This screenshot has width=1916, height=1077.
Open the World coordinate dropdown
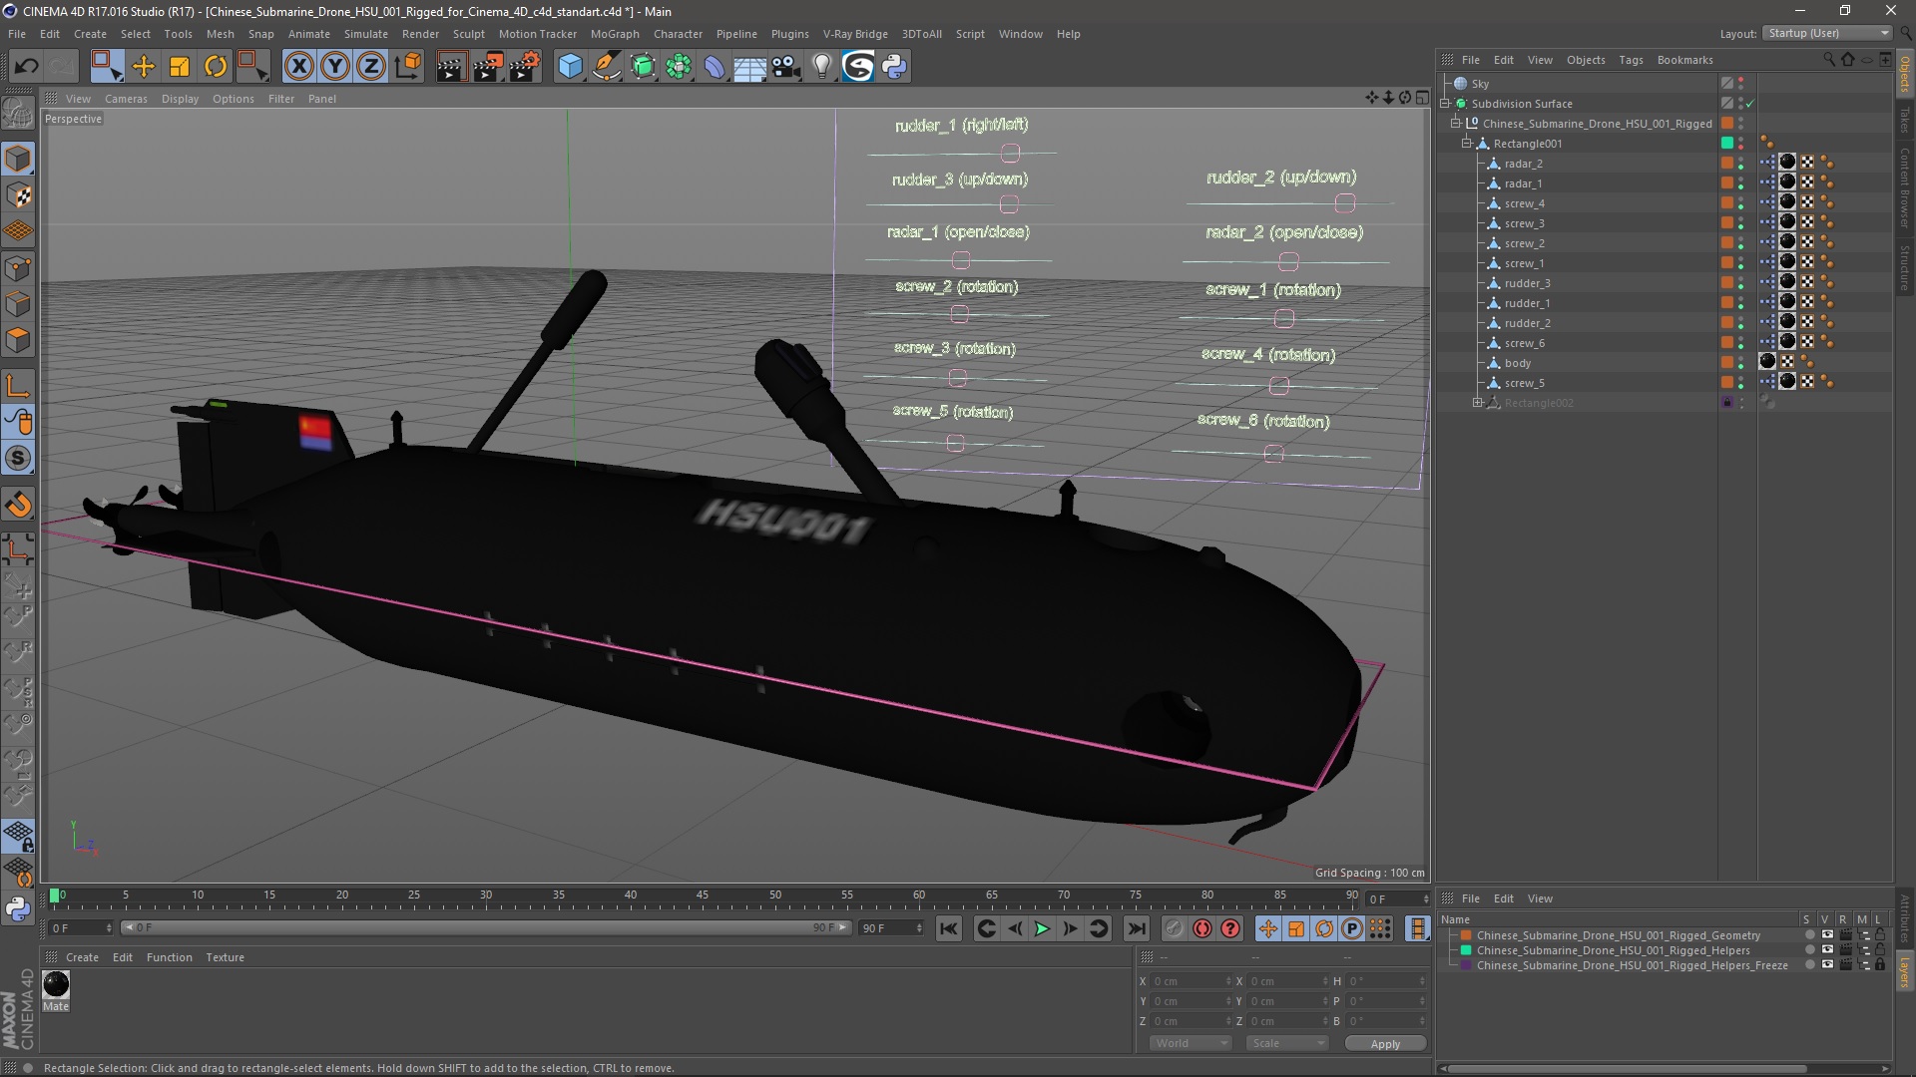click(x=1191, y=1043)
